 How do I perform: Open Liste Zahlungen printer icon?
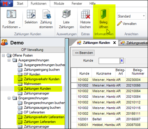click(66, 14)
